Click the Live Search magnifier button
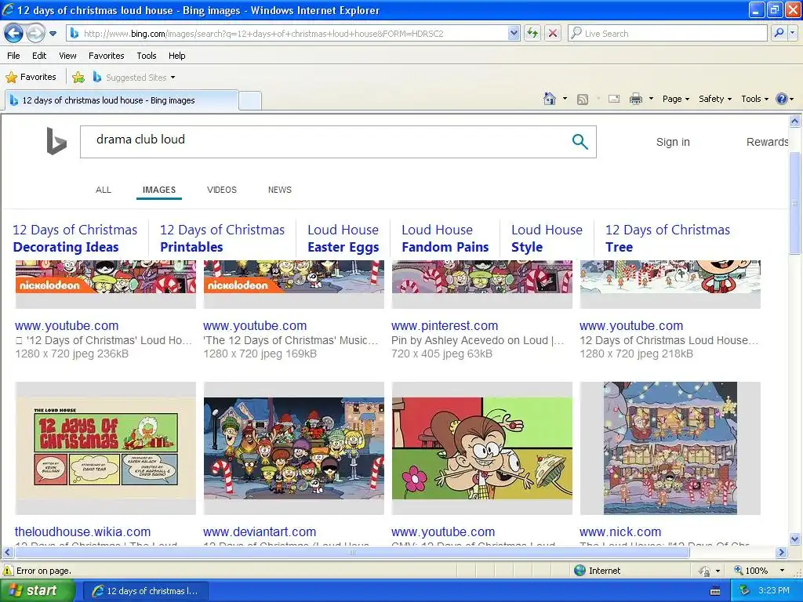The image size is (803, 602). 779,33
